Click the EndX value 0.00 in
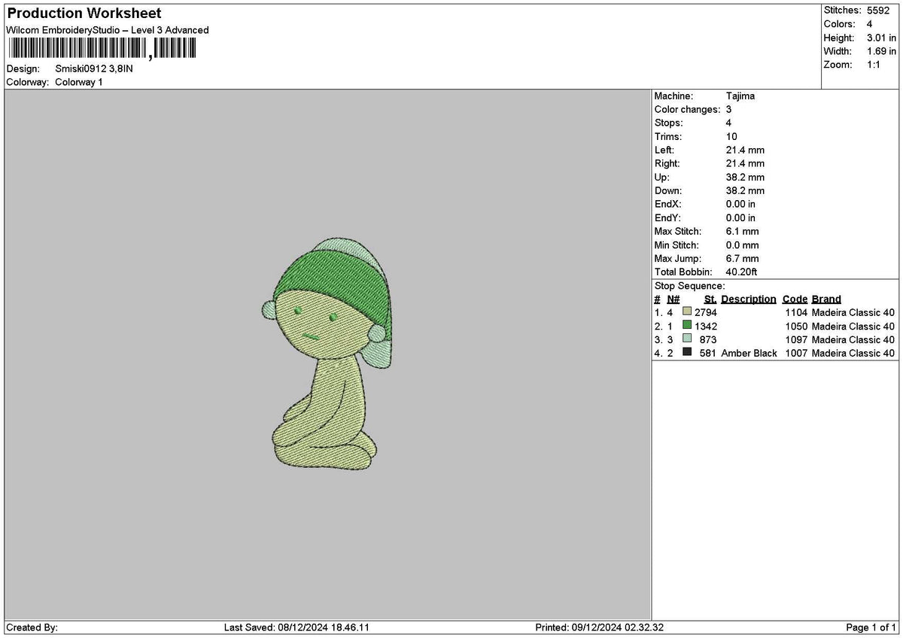Screen dimensions: 903x638 pos(741,205)
